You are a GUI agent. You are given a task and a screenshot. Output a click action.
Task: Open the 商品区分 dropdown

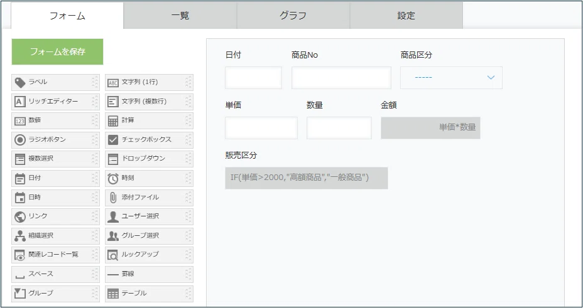pyautogui.click(x=451, y=78)
